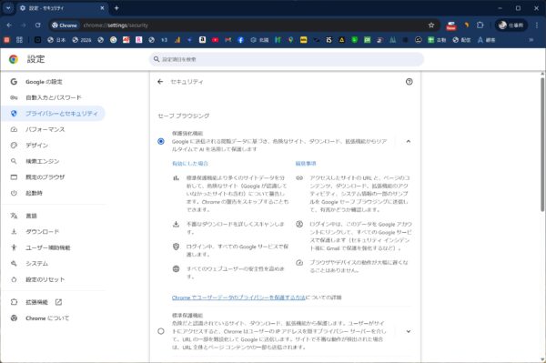Viewport: 546px width, 363px height.
Task: Open 検索エンジン settings
Action: click(x=43, y=161)
